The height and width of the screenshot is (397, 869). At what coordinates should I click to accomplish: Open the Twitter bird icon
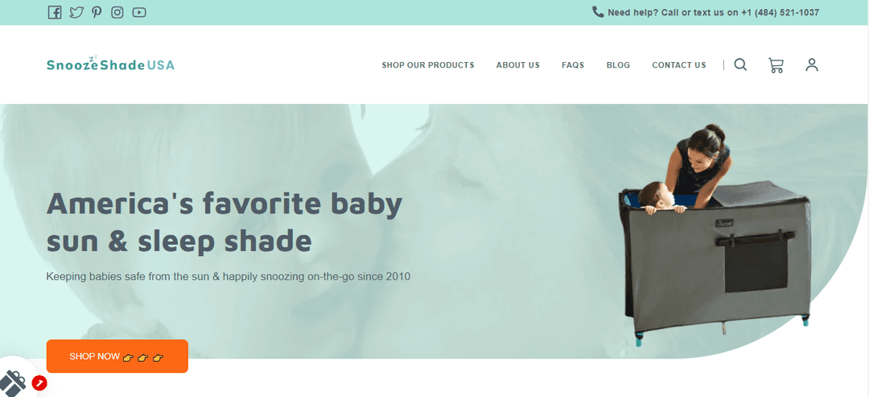point(76,12)
